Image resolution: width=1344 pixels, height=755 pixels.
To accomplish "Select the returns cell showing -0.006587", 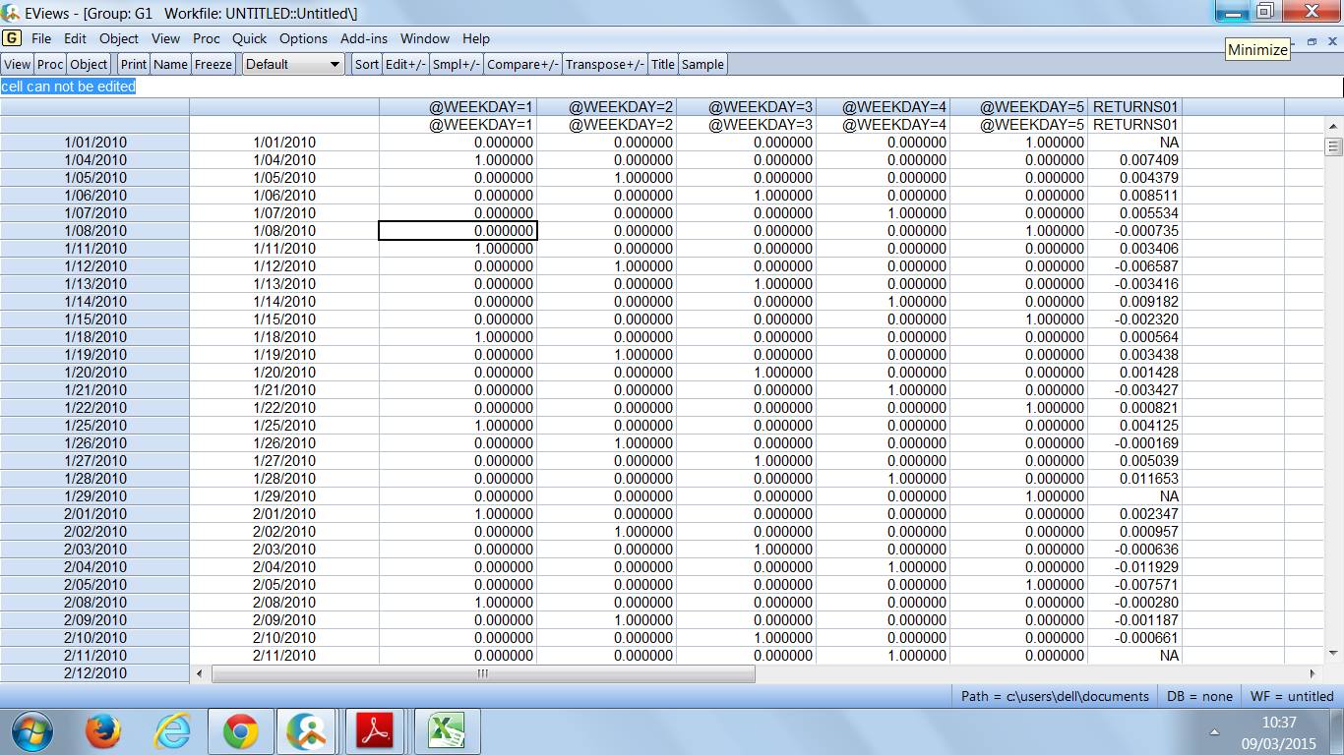I will (x=1133, y=266).
